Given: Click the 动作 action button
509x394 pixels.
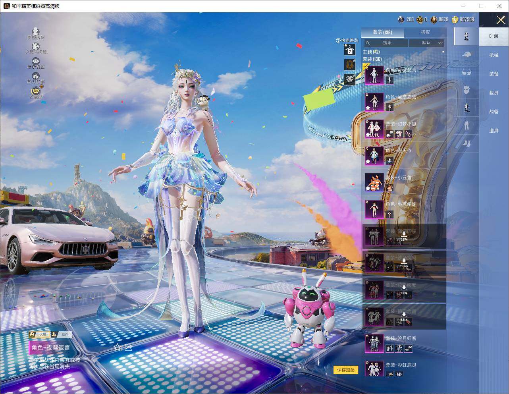Looking at the screenshot, I should pos(61,334).
